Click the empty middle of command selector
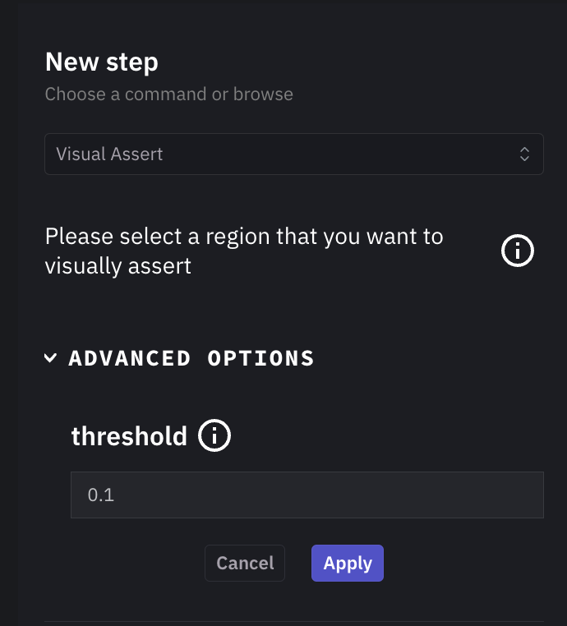The height and width of the screenshot is (626, 567). coord(329,154)
